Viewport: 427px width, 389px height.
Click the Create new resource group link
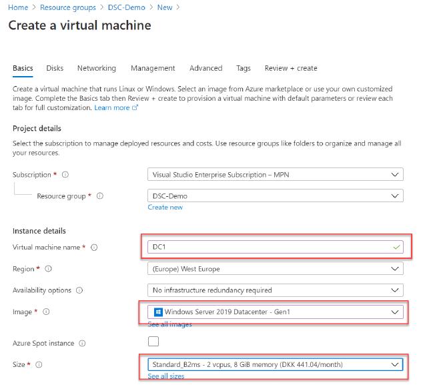(x=165, y=208)
